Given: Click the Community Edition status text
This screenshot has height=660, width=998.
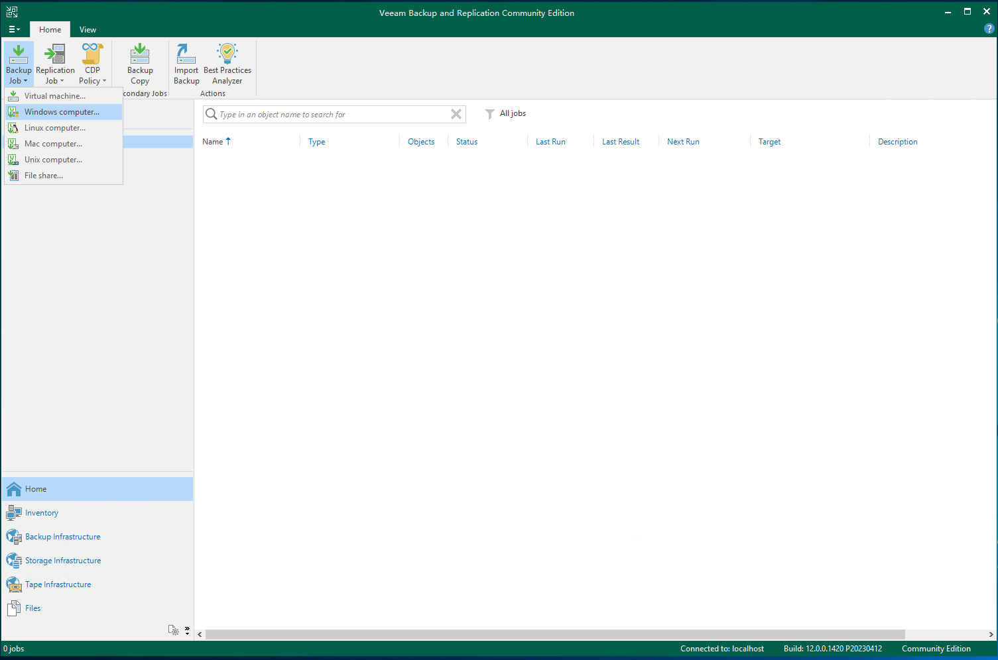Looking at the screenshot, I should 936,649.
